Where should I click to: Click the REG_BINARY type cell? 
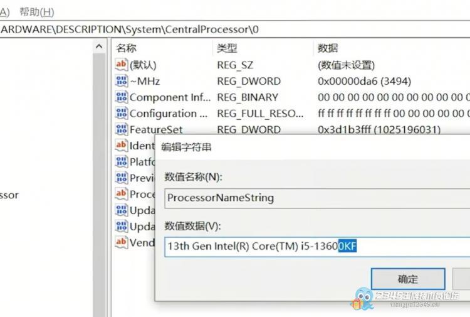(x=248, y=97)
